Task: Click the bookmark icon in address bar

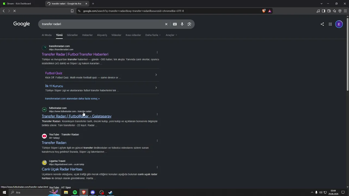Action: click(x=72, y=11)
